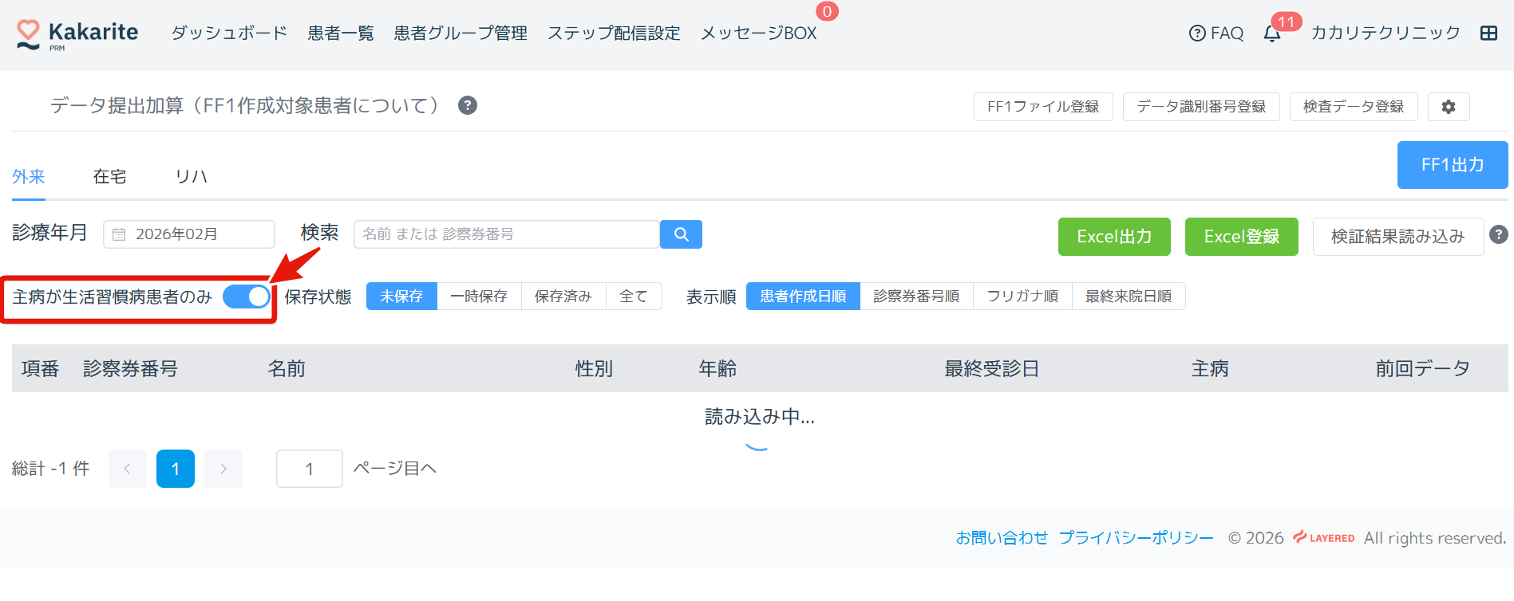Click the Kakarite heart logo

pyautogui.click(x=29, y=33)
